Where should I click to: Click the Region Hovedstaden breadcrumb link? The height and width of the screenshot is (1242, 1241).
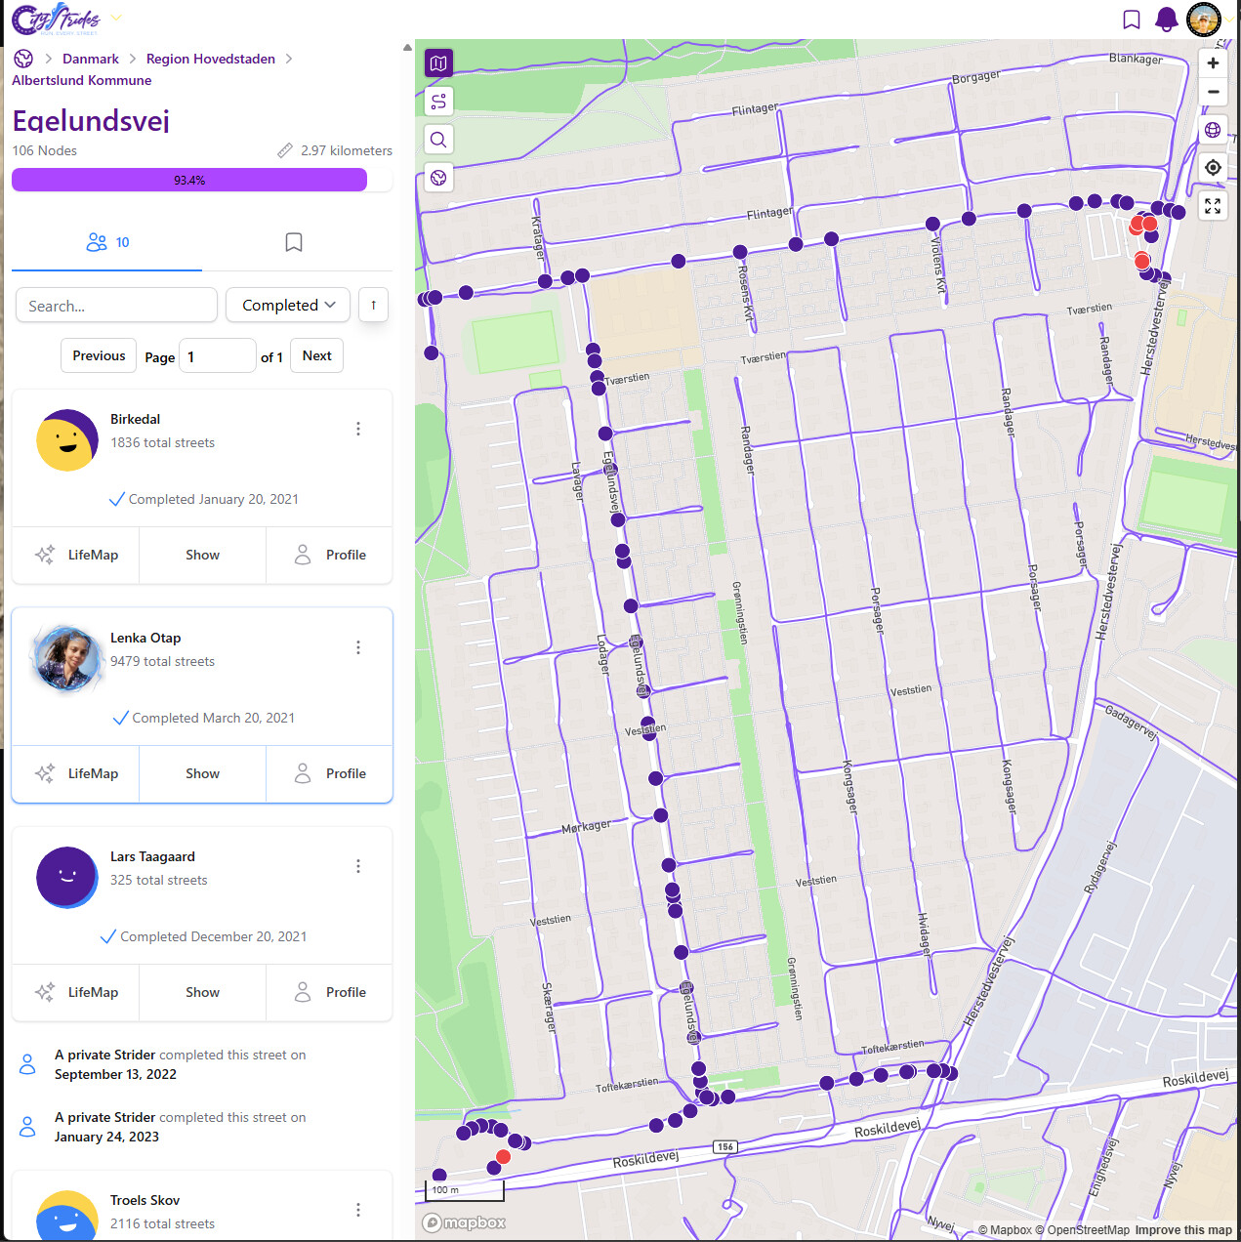211,59
